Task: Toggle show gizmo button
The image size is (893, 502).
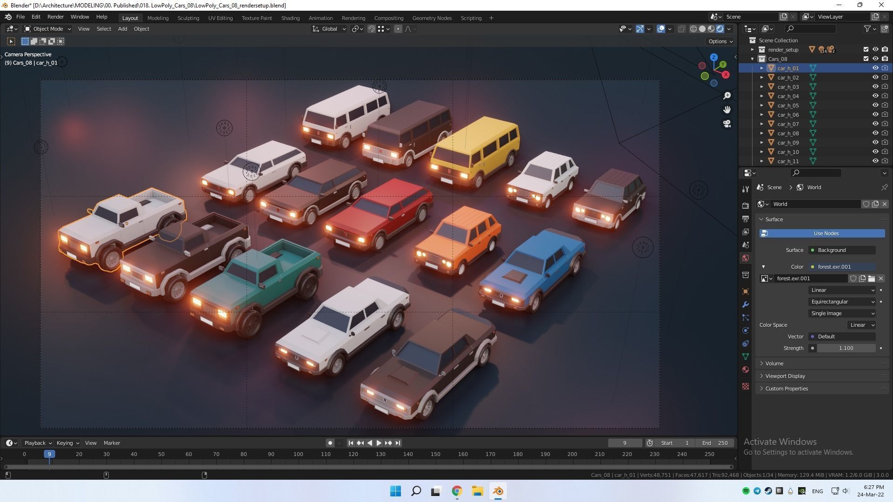Action: [640, 29]
